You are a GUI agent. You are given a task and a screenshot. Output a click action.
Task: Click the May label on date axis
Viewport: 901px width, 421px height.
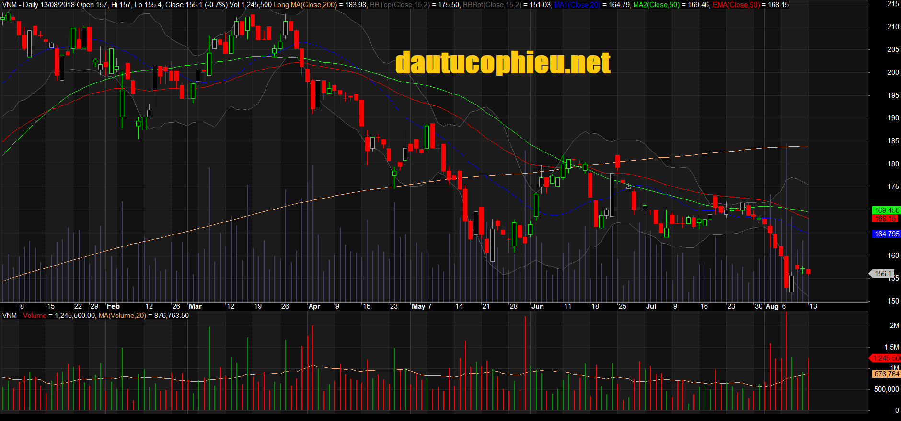[x=418, y=306]
